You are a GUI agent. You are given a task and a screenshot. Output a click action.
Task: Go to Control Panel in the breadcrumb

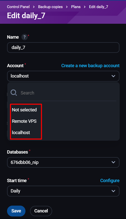coord(18,7)
